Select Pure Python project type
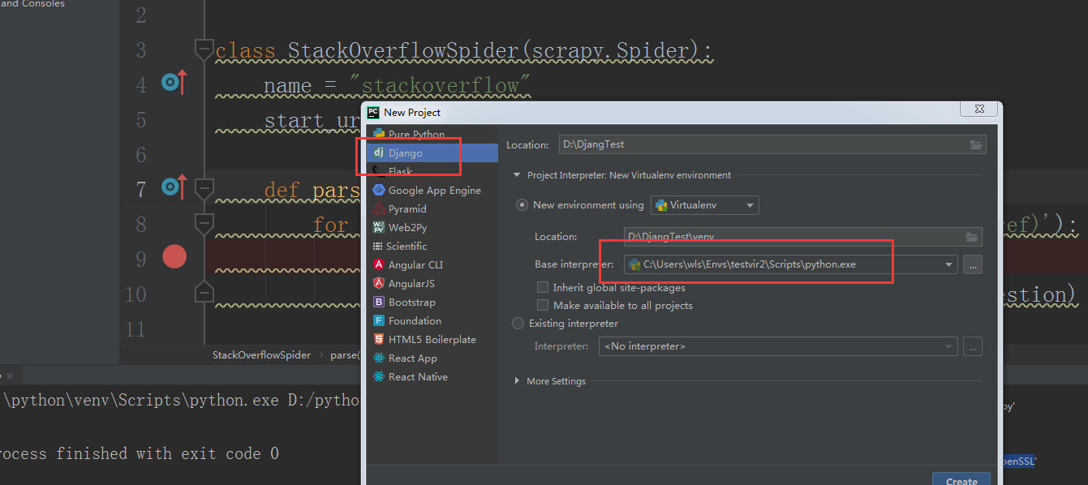Image resolution: width=1088 pixels, height=485 pixels. click(415, 135)
